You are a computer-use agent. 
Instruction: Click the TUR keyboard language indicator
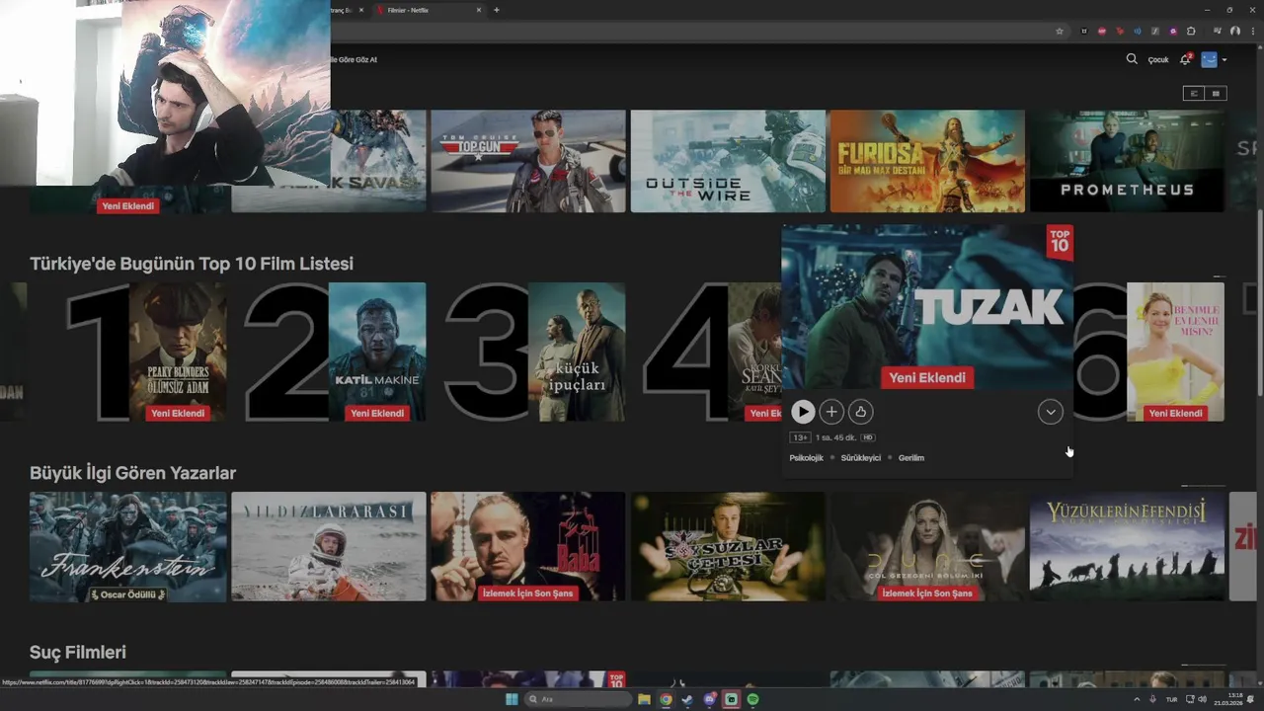click(1172, 699)
